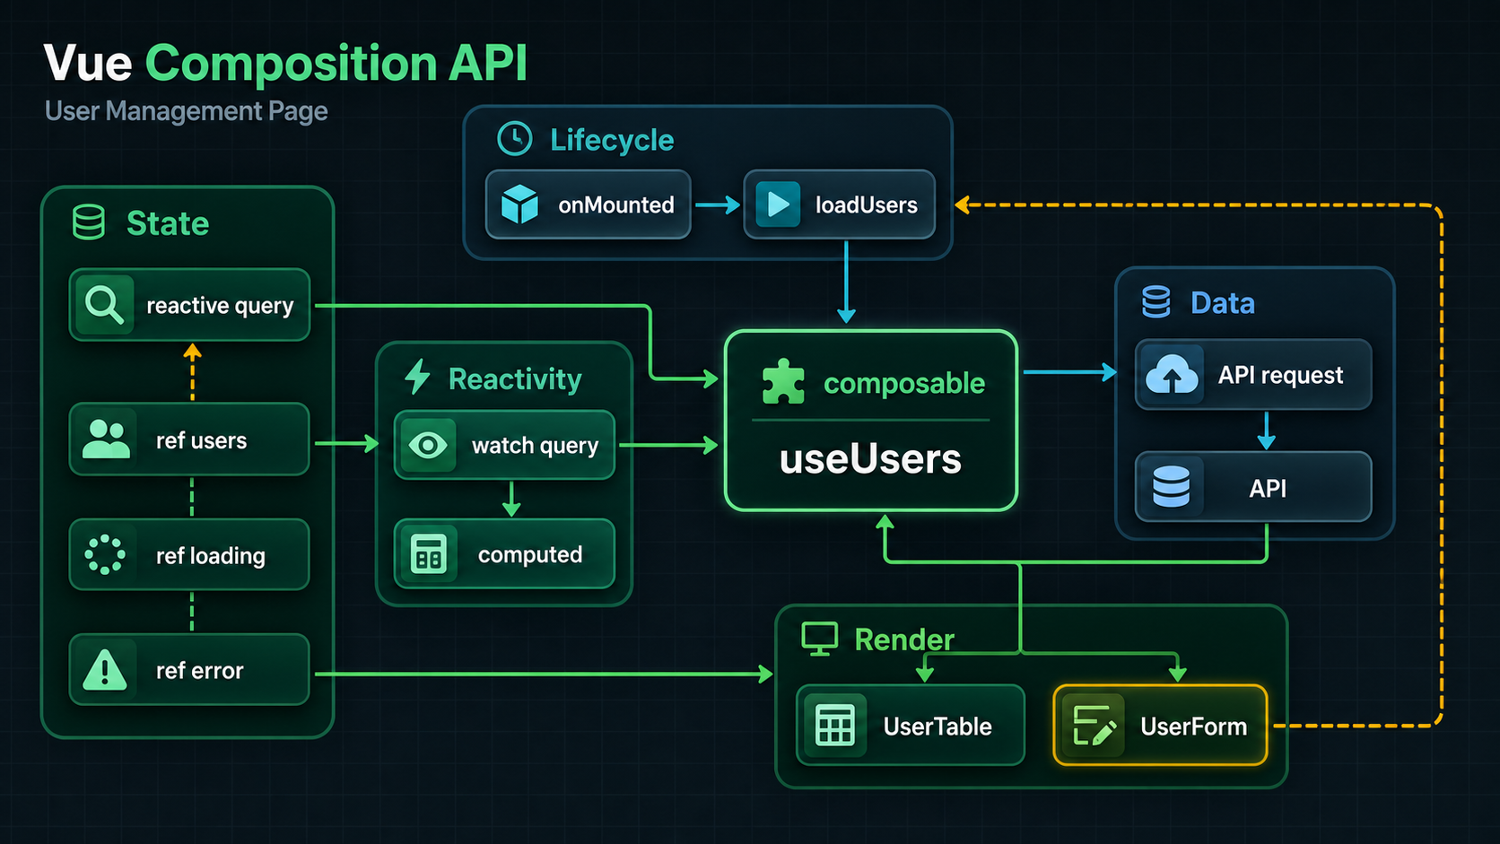Click the warning triangle icon in ref error
The height and width of the screenshot is (844, 1500).
click(x=105, y=669)
